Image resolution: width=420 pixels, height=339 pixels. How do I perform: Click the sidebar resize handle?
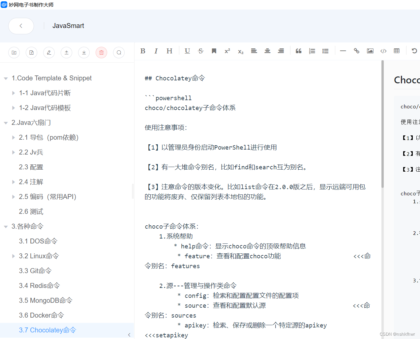tap(133, 191)
